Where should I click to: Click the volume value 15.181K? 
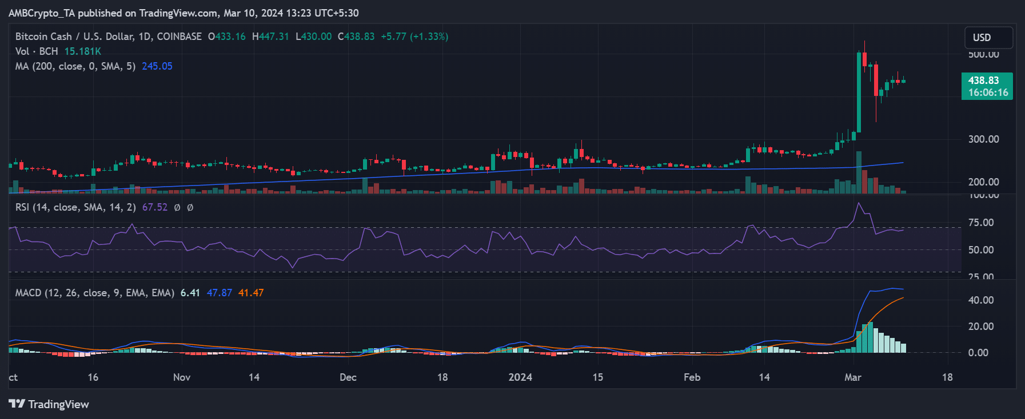(82, 51)
